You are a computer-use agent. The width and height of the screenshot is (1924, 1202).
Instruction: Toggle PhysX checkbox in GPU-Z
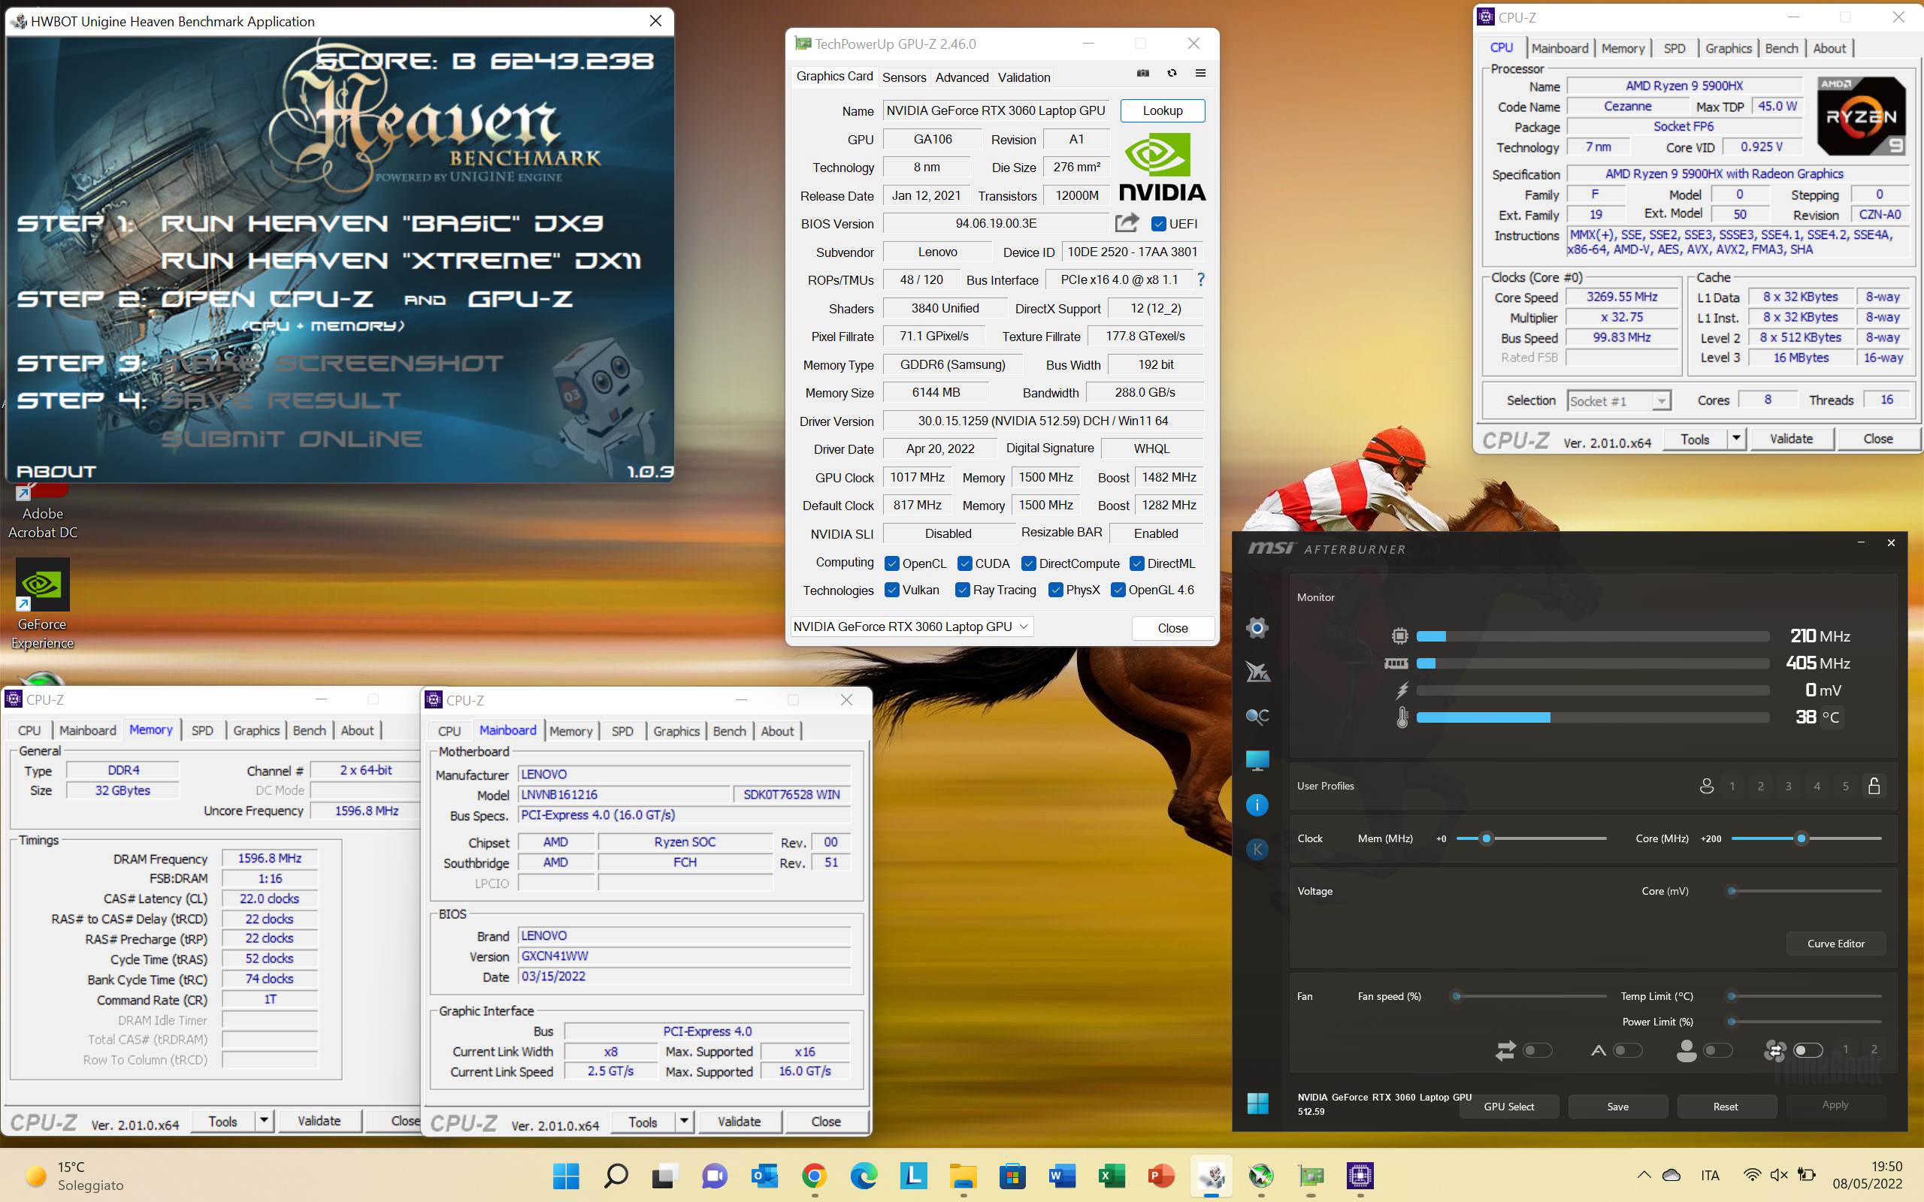pyautogui.click(x=1056, y=590)
